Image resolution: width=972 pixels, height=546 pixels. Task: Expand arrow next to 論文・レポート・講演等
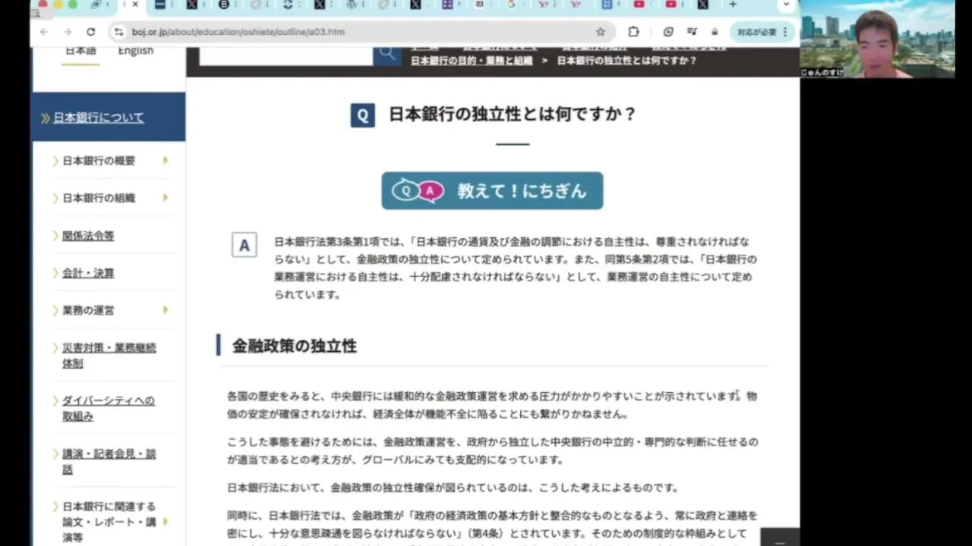pyautogui.click(x=165, y=522)
